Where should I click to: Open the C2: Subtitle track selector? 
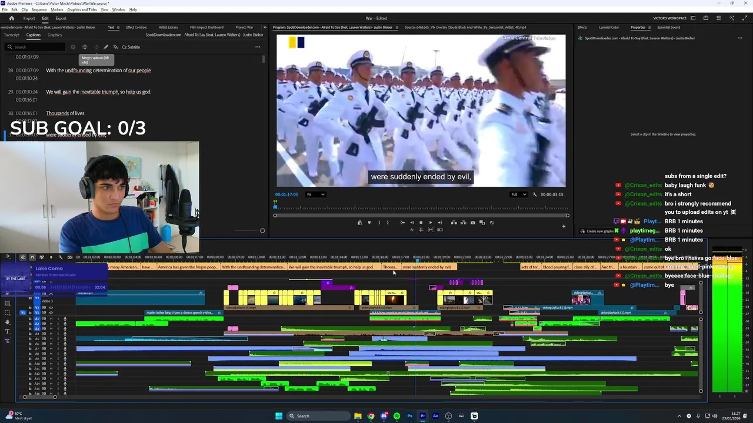click(x=131, y=47)
